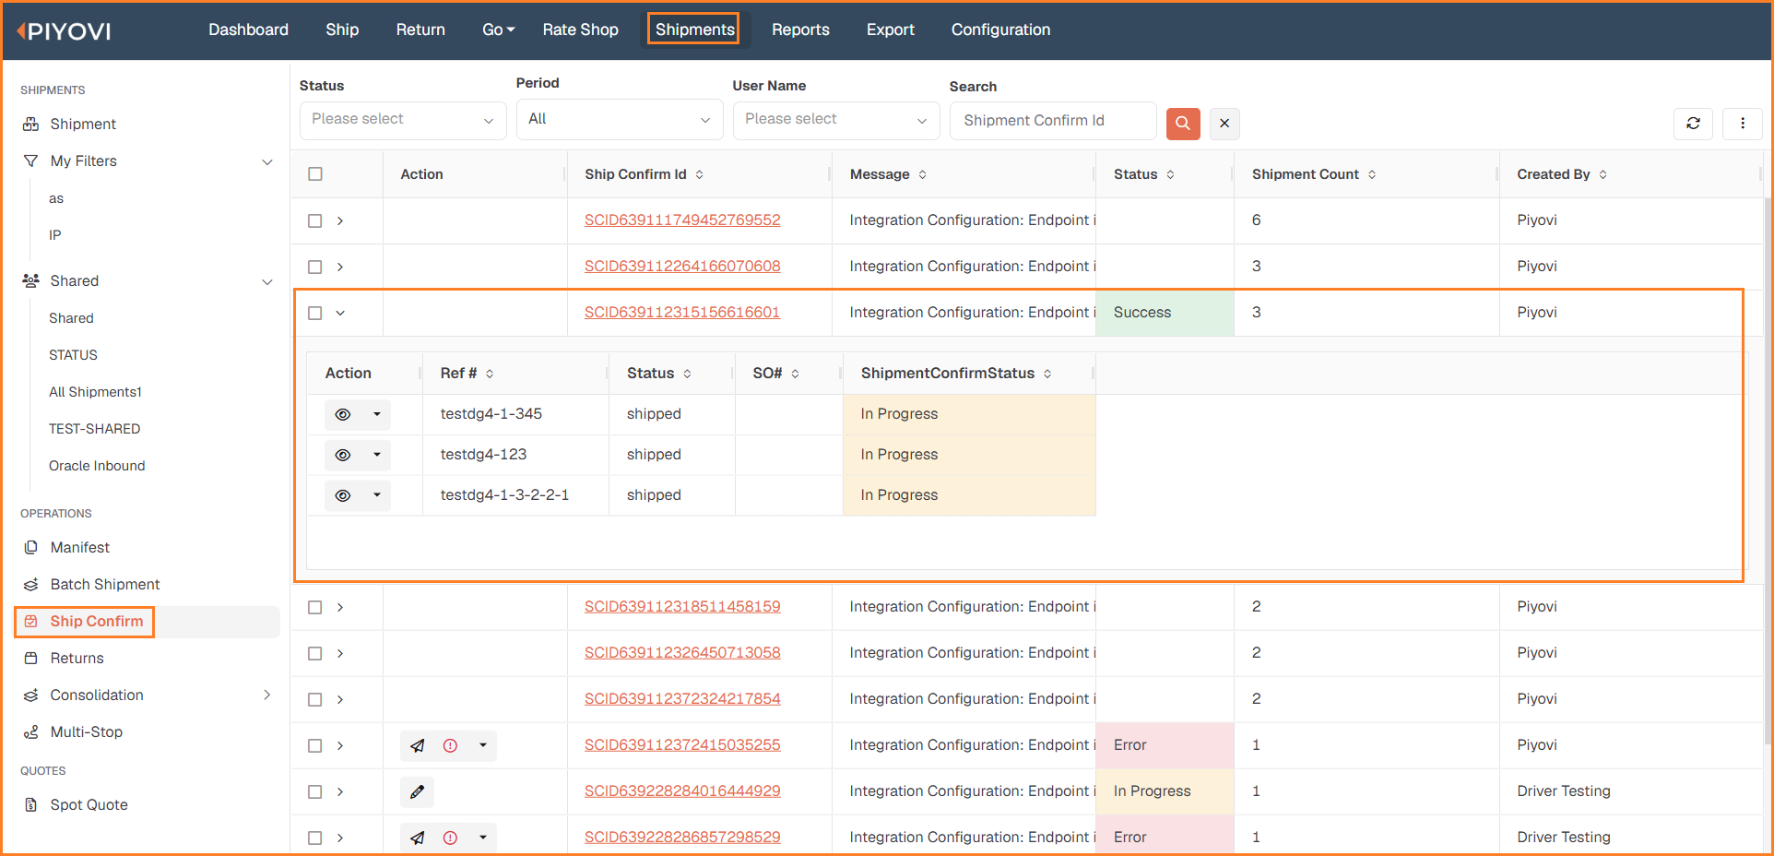This screenshot has width=1774, height=856.
Task: Click error info icon for SCID639112372415035255
Action: click(450, 745)
